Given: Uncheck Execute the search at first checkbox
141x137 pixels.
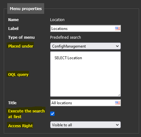Looking at the screenshot, I should [x=52, y=114].
